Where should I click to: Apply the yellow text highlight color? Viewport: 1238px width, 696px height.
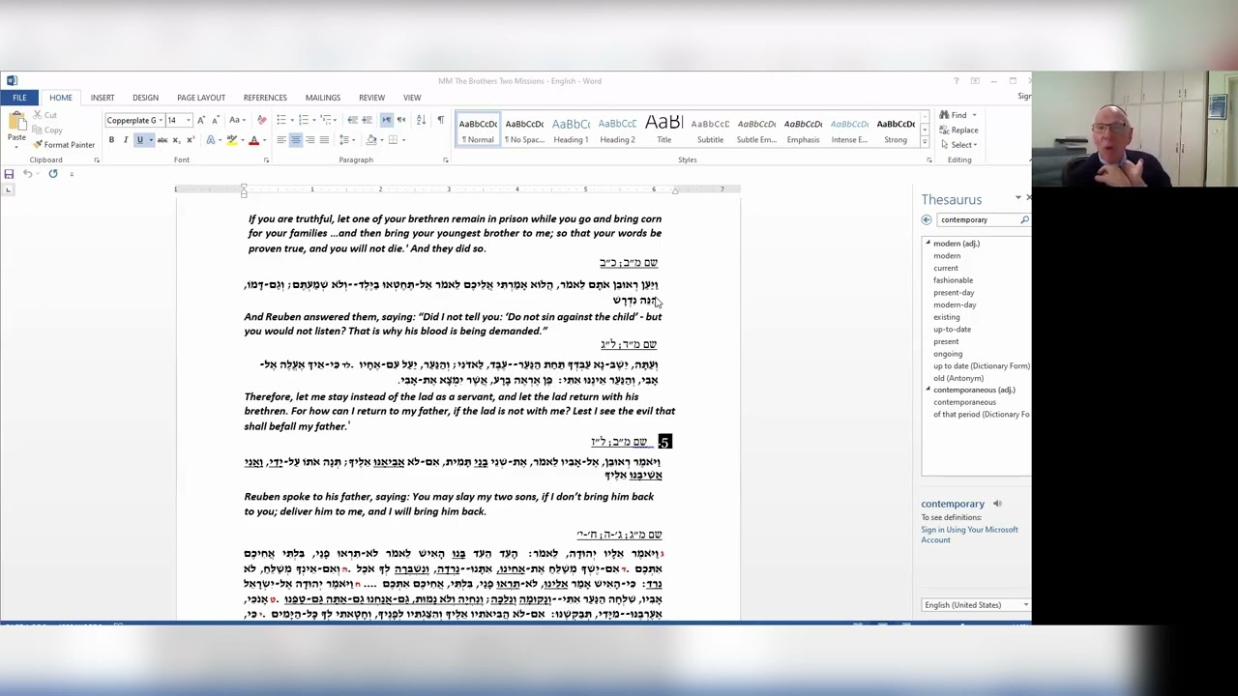click(x=231, y=140)
